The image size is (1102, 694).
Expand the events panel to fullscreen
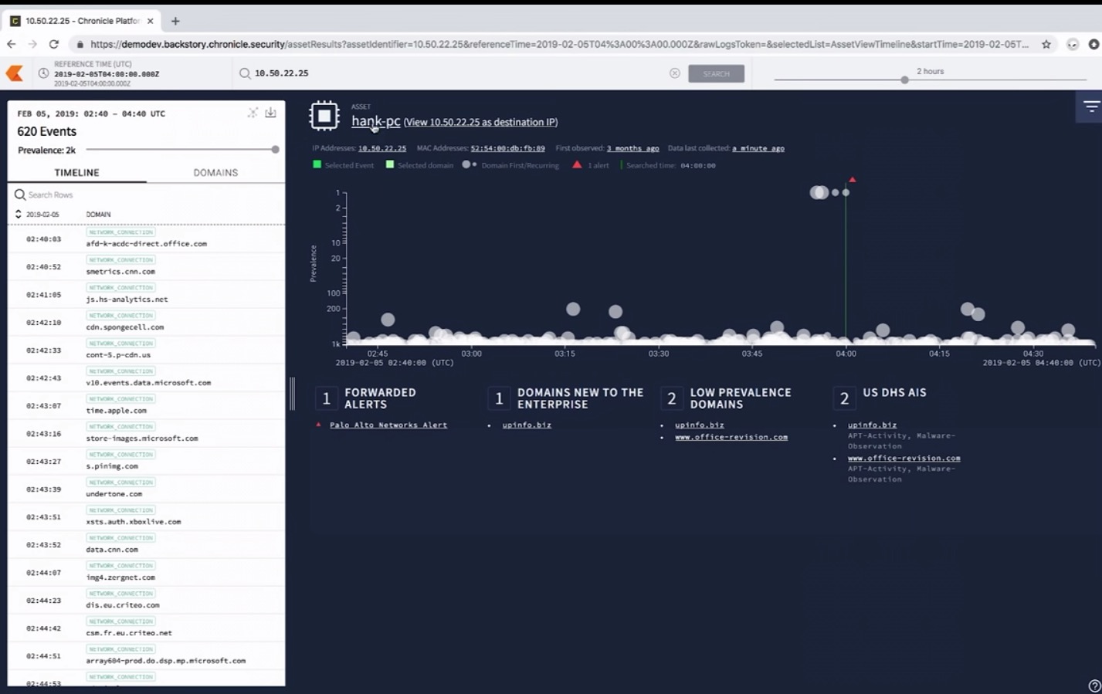point(253,111)
